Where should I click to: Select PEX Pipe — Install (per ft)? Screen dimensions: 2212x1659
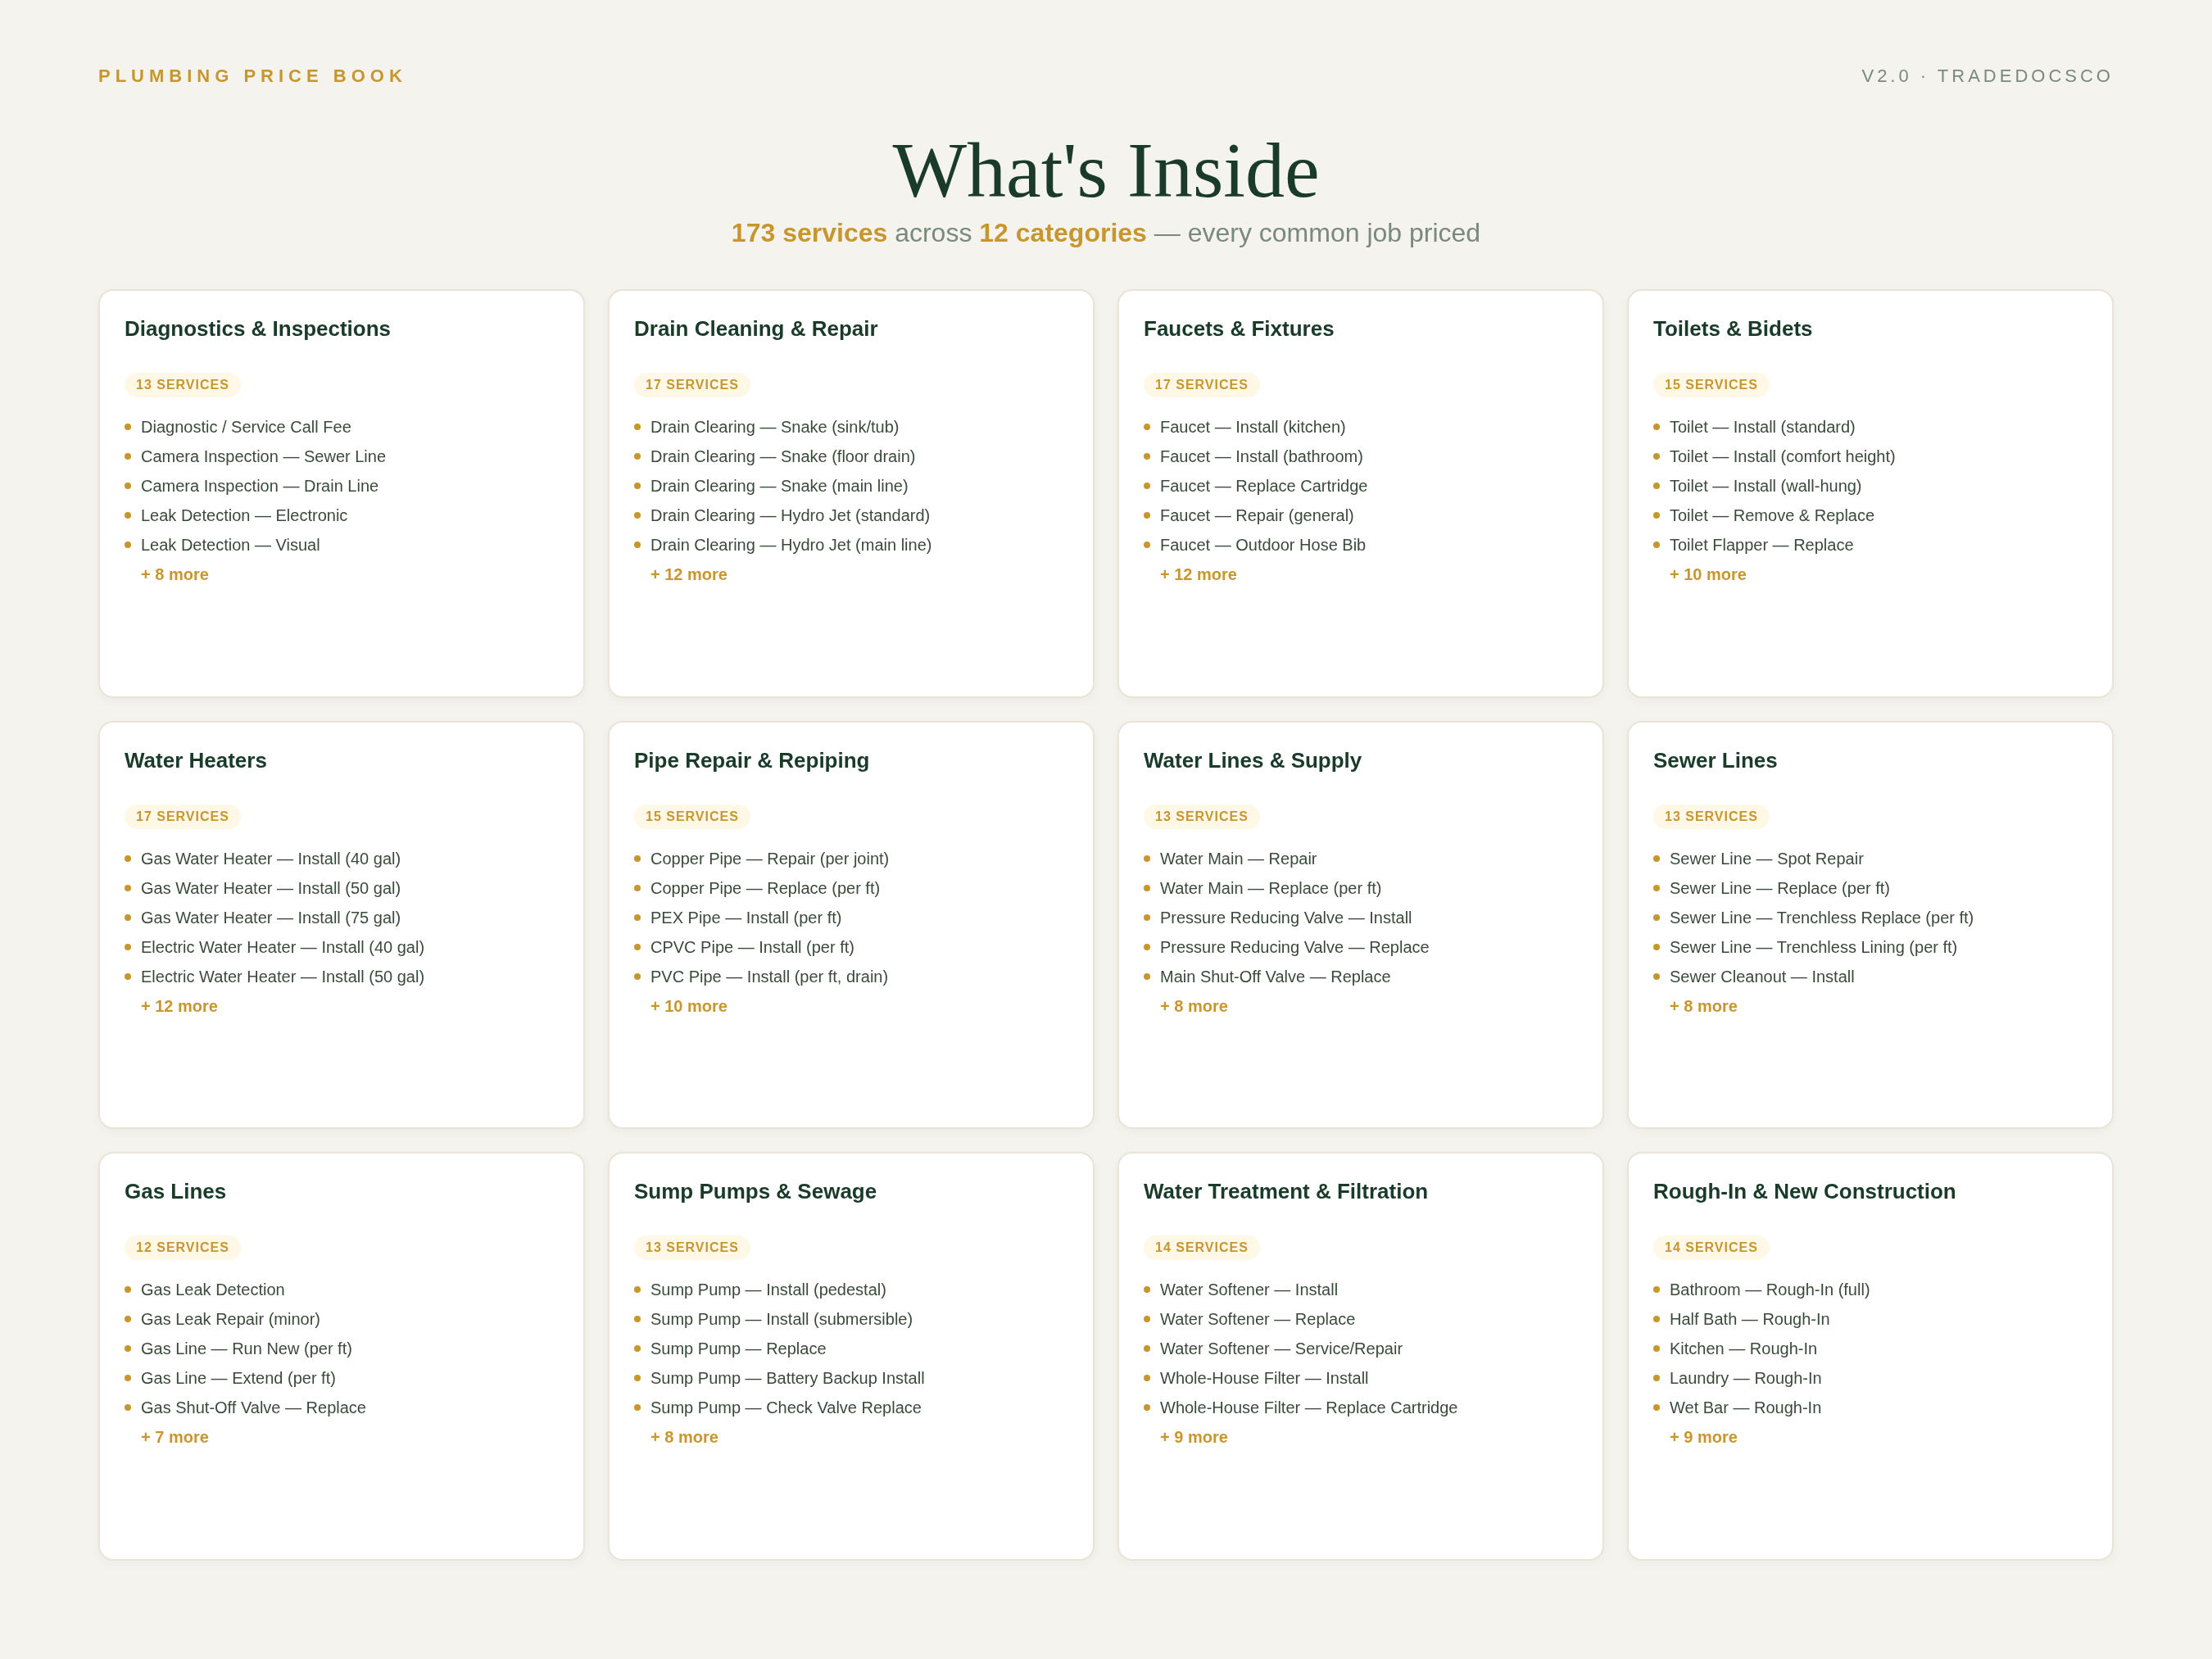(746, 917)
